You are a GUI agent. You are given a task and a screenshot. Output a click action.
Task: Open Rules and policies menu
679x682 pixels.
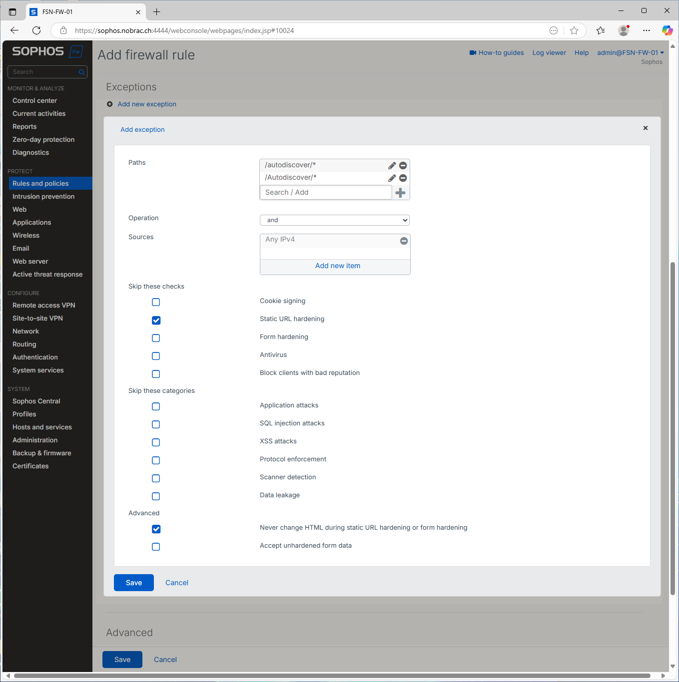[50, 183]
